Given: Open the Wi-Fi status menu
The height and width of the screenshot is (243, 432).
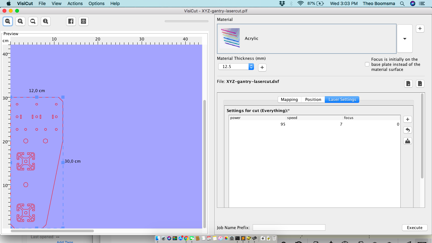Looking at the screenshot, I should [300, 3].
